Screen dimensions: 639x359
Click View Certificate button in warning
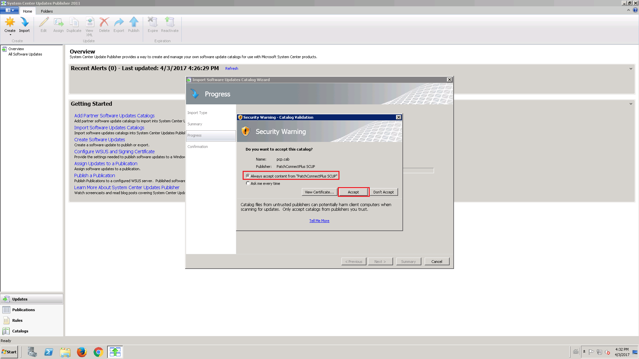[319, 192]
